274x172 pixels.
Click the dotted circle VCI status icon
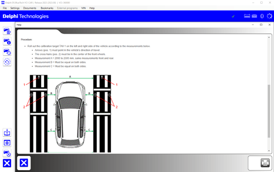click(269, 16)
